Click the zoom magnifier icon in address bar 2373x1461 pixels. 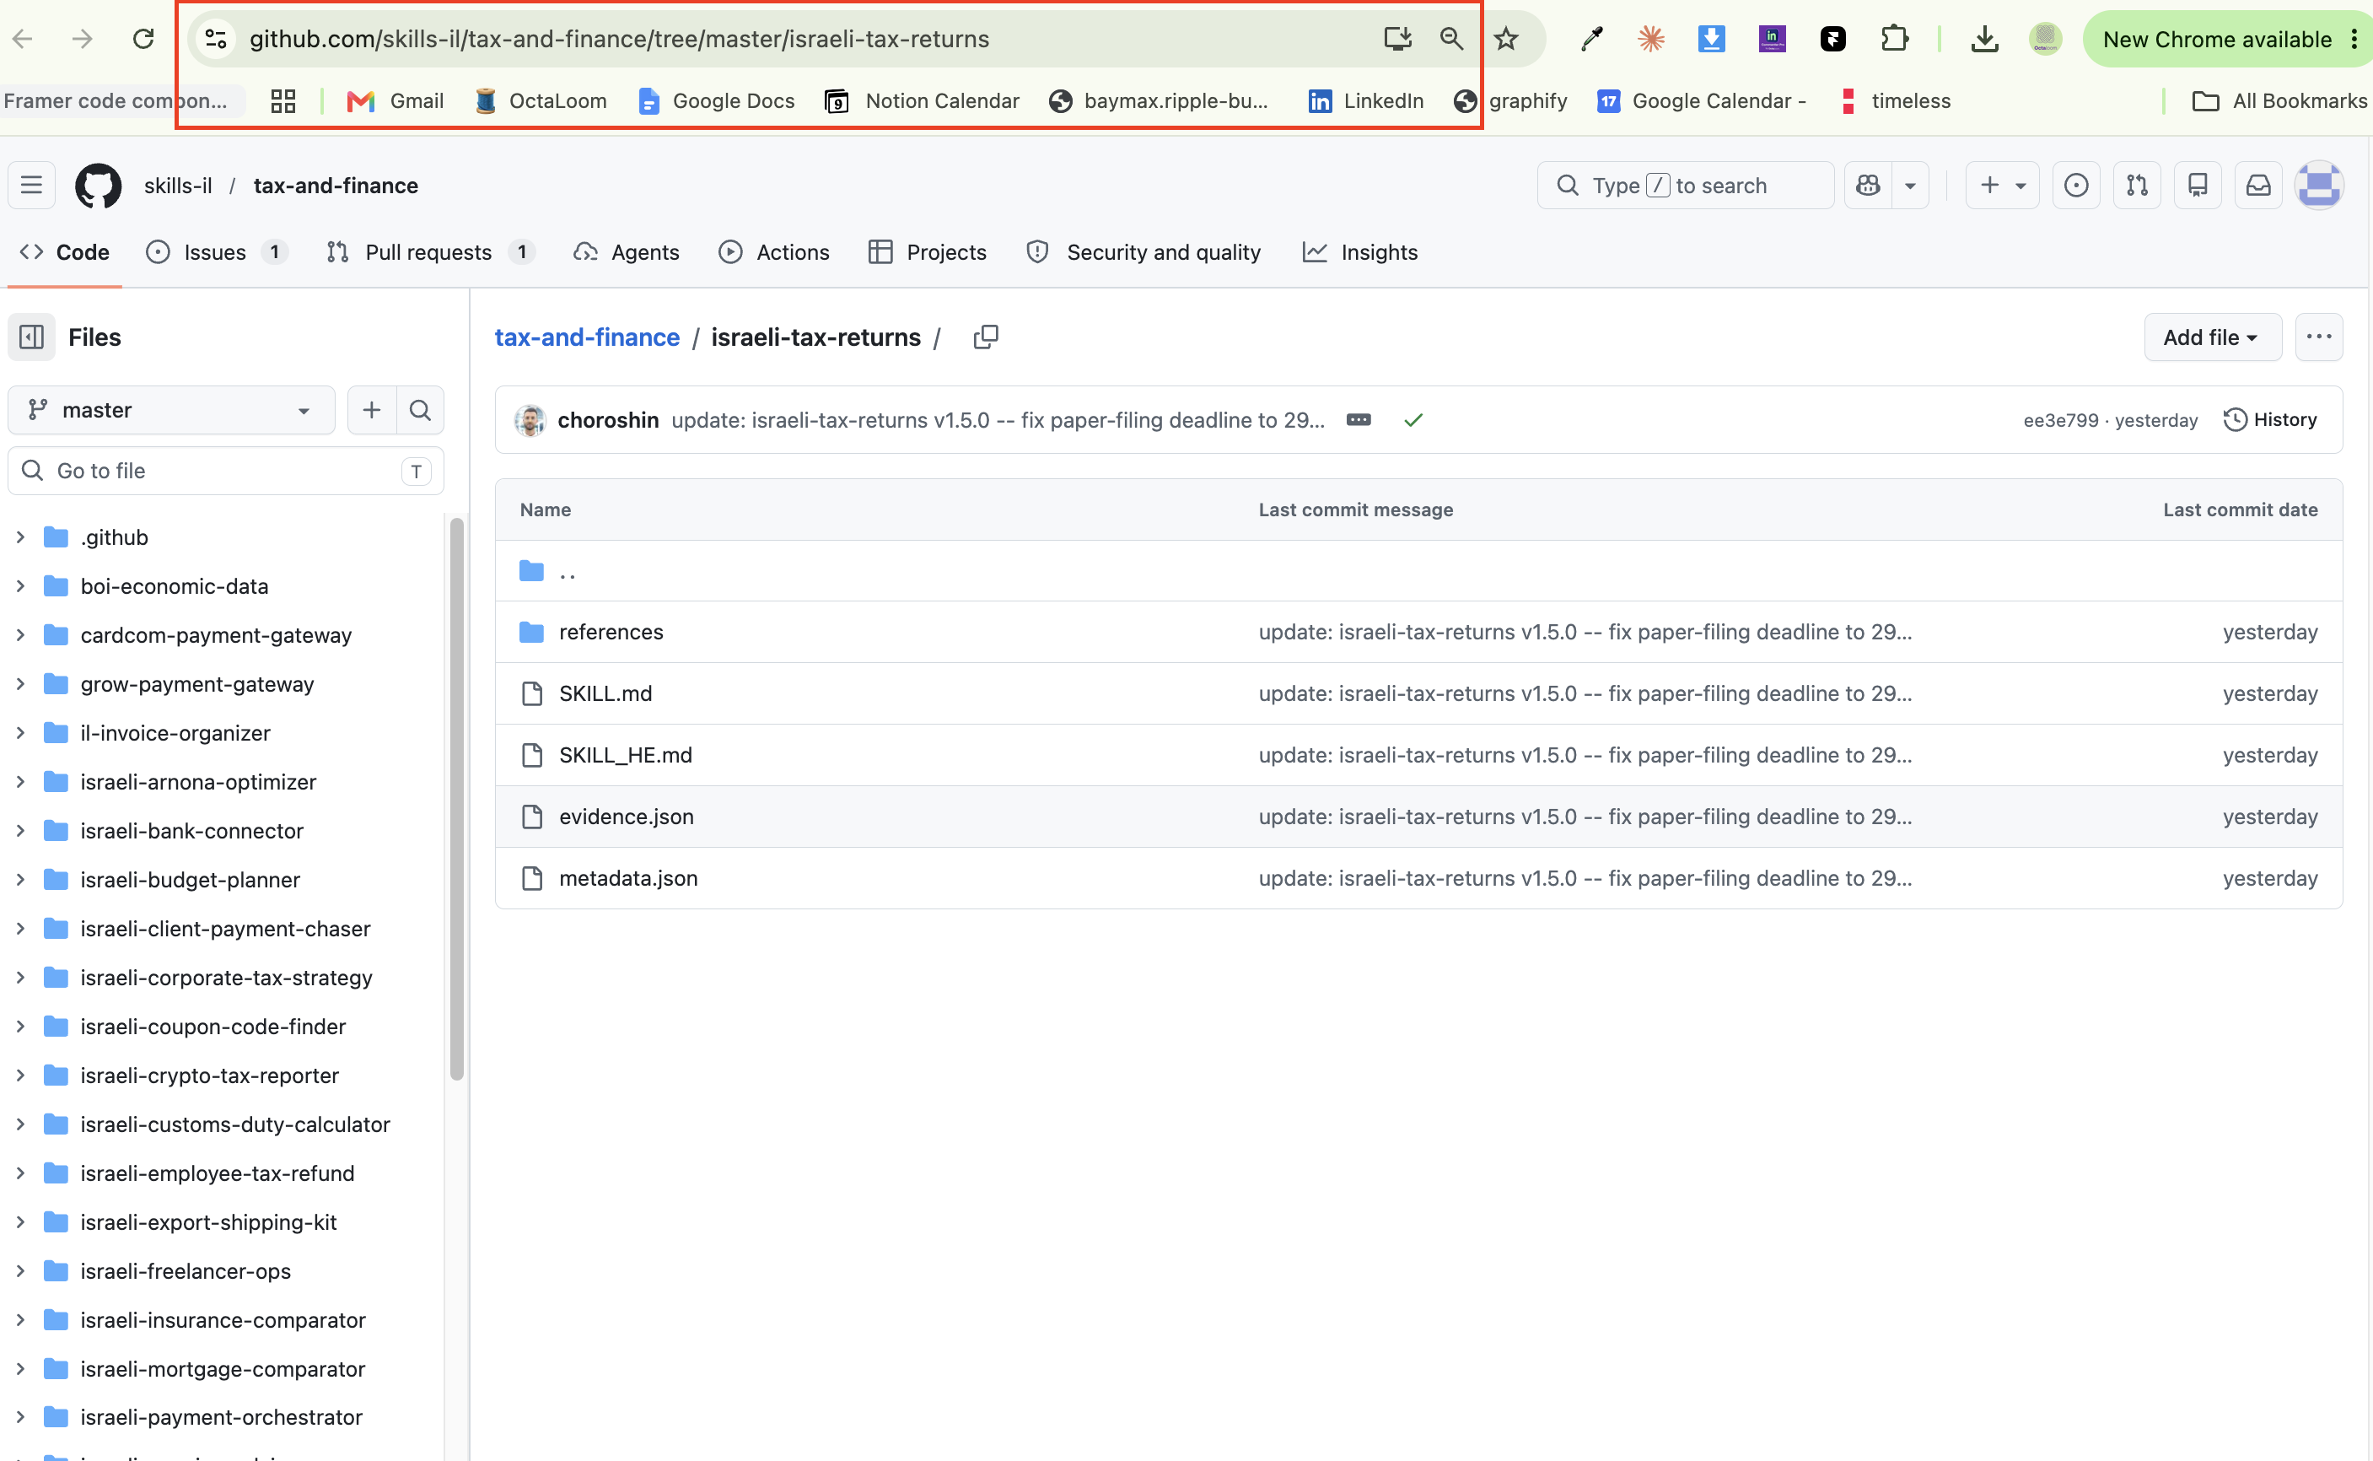(1450, 39)
